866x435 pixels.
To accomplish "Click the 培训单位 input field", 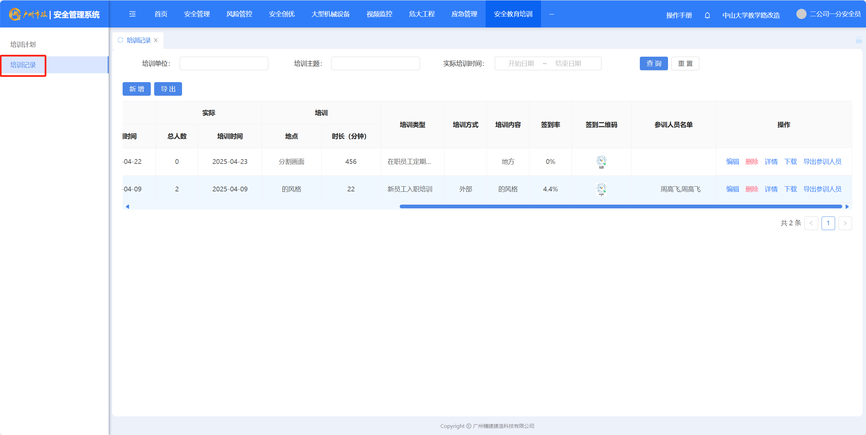I will [223, 63].
